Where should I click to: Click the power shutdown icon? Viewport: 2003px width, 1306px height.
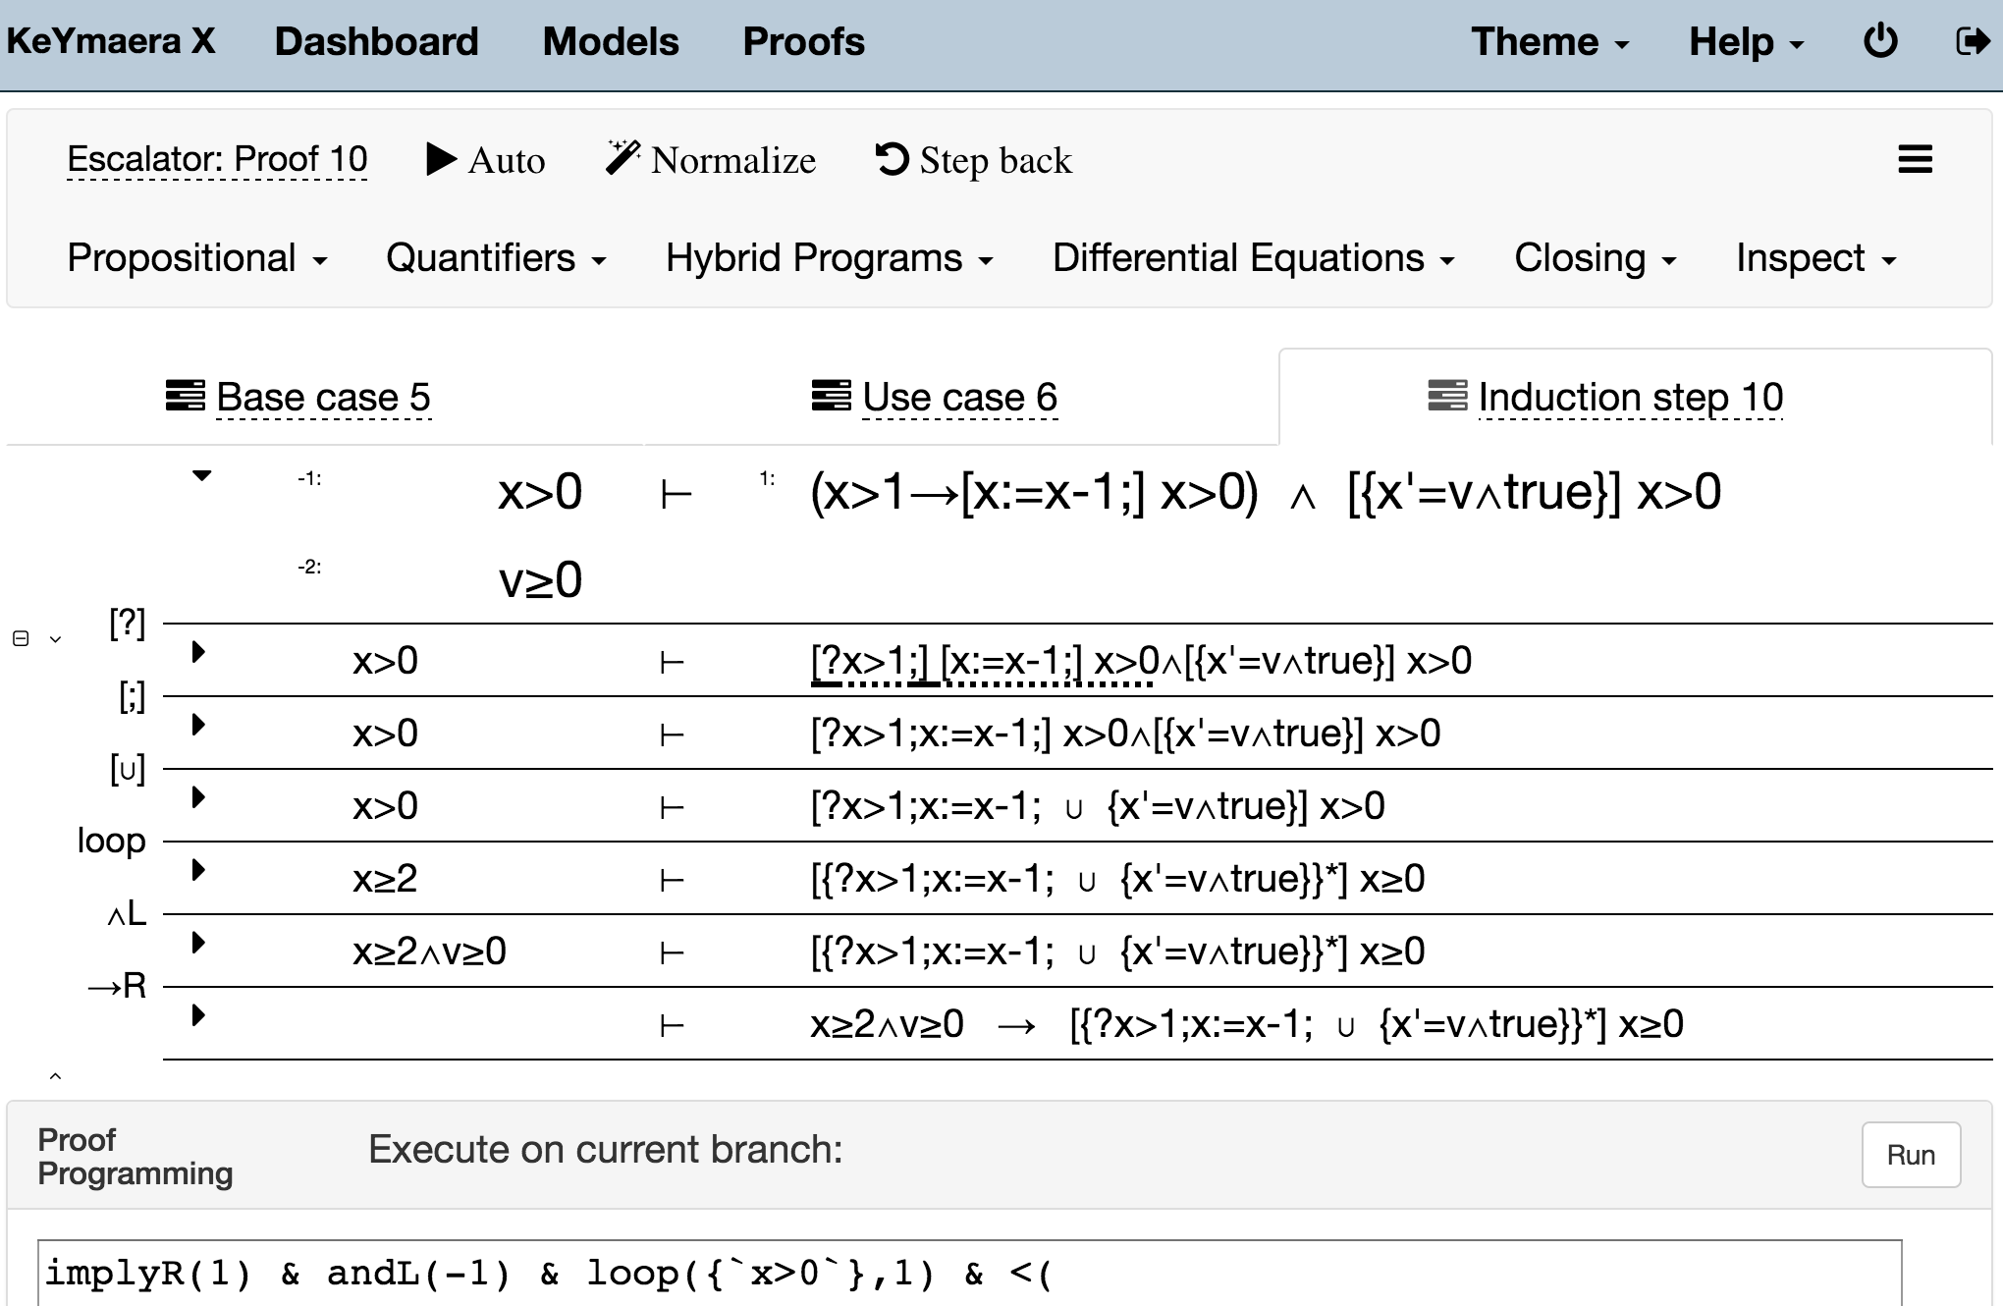pos(1880,41)
